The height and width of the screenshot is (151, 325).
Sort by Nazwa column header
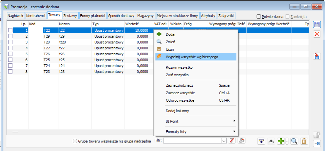pos(75,24)
